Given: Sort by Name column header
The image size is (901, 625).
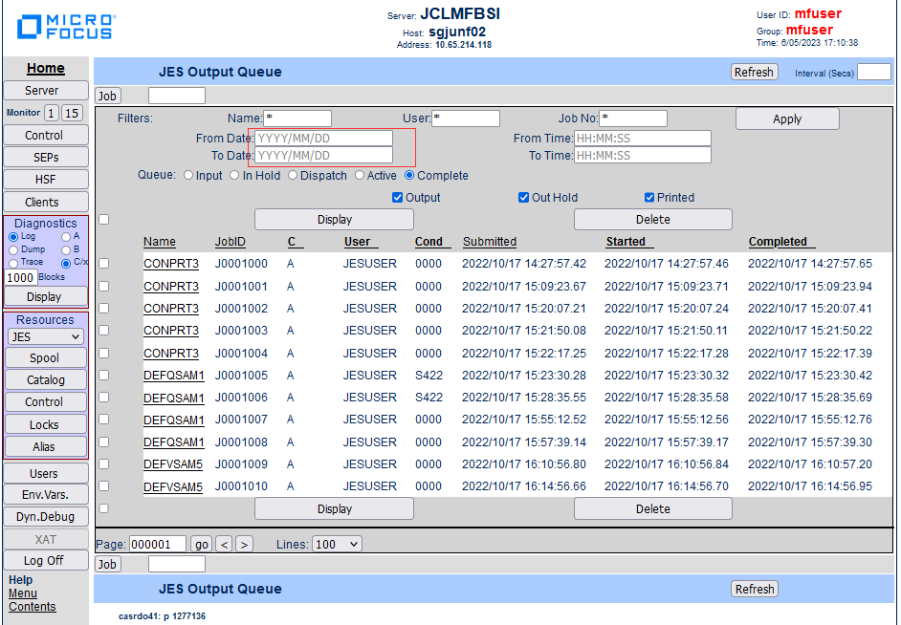Looking at the screenshot, I should pyautogui.click(x=160, y=242).
